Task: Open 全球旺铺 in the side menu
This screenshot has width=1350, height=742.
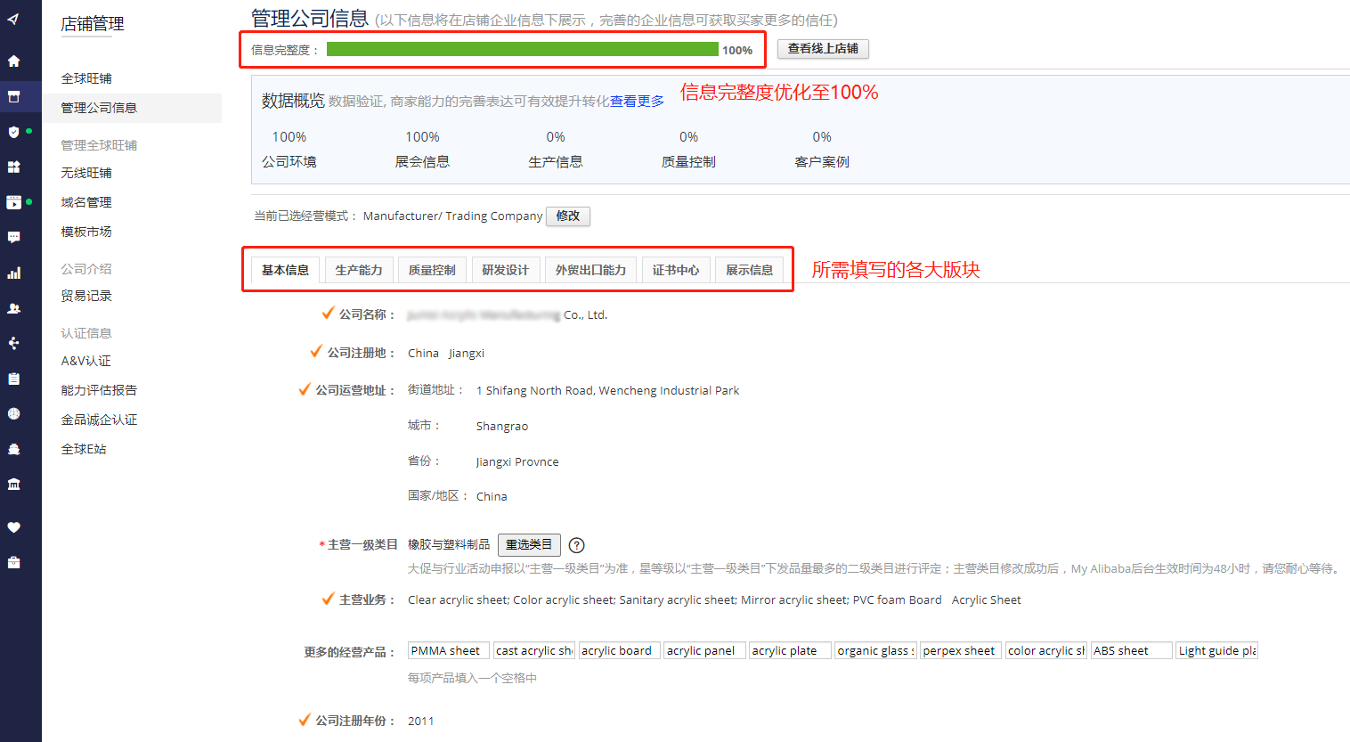Action: pyautogui.click(x=86, y=78)
